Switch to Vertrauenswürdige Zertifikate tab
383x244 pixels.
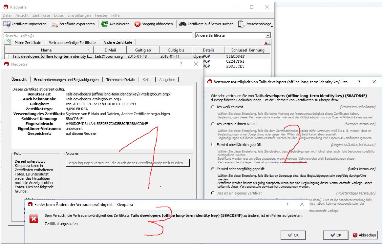pyautogui.click(x=72, y=42)
